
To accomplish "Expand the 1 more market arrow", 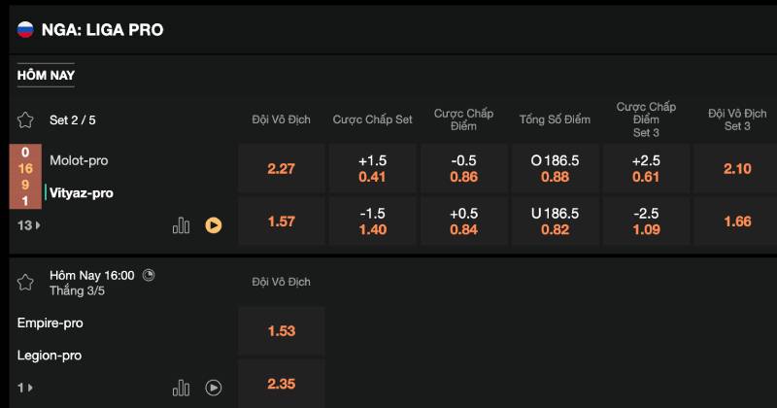I will pos(25,388).
